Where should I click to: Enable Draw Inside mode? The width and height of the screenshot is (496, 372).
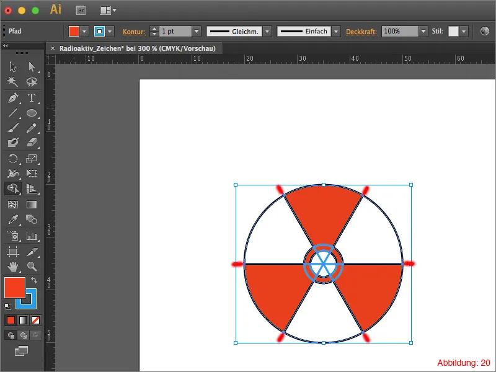click(35, 335)
